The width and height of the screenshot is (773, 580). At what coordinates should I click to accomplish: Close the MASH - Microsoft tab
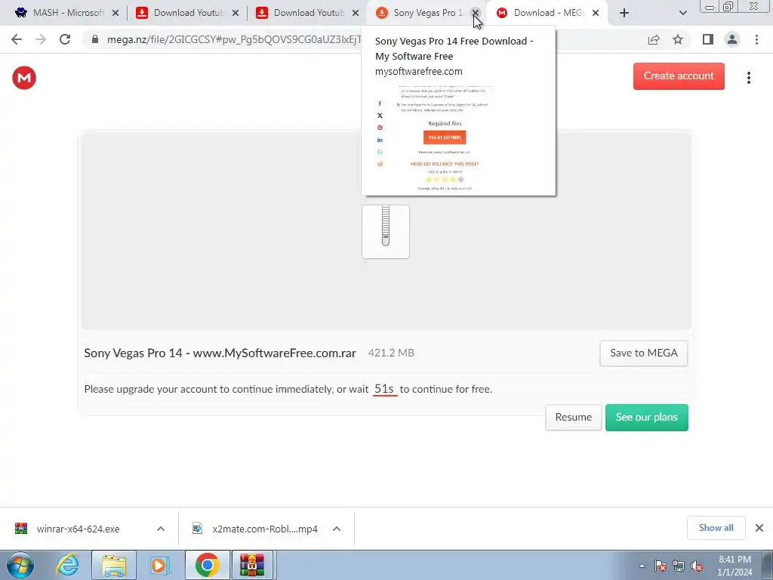(115, 13)
